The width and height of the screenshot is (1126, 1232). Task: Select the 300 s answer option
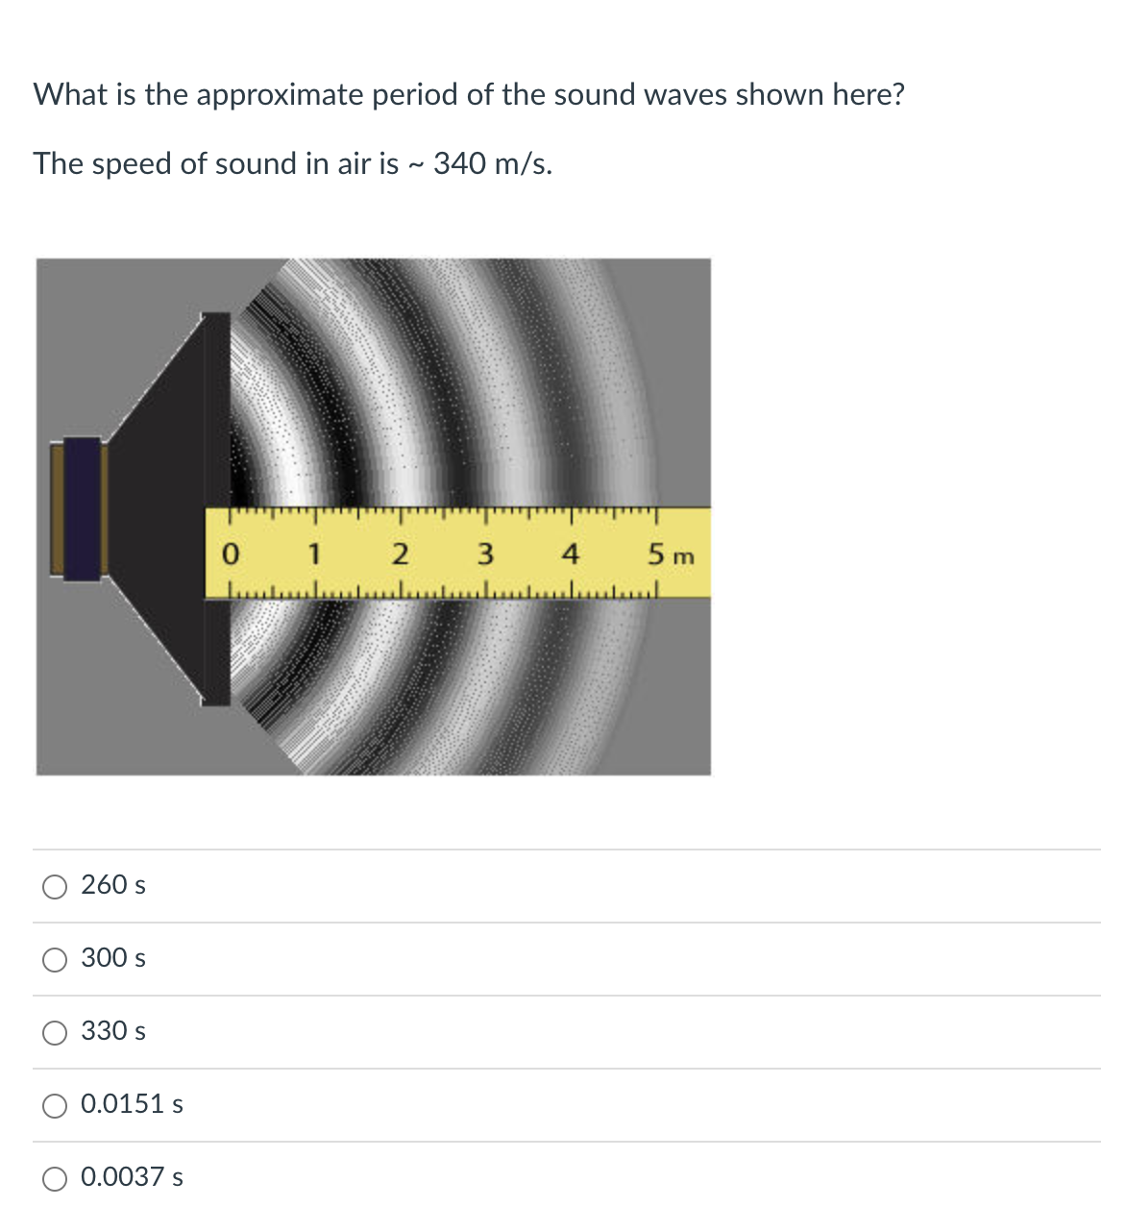(54, 959)
